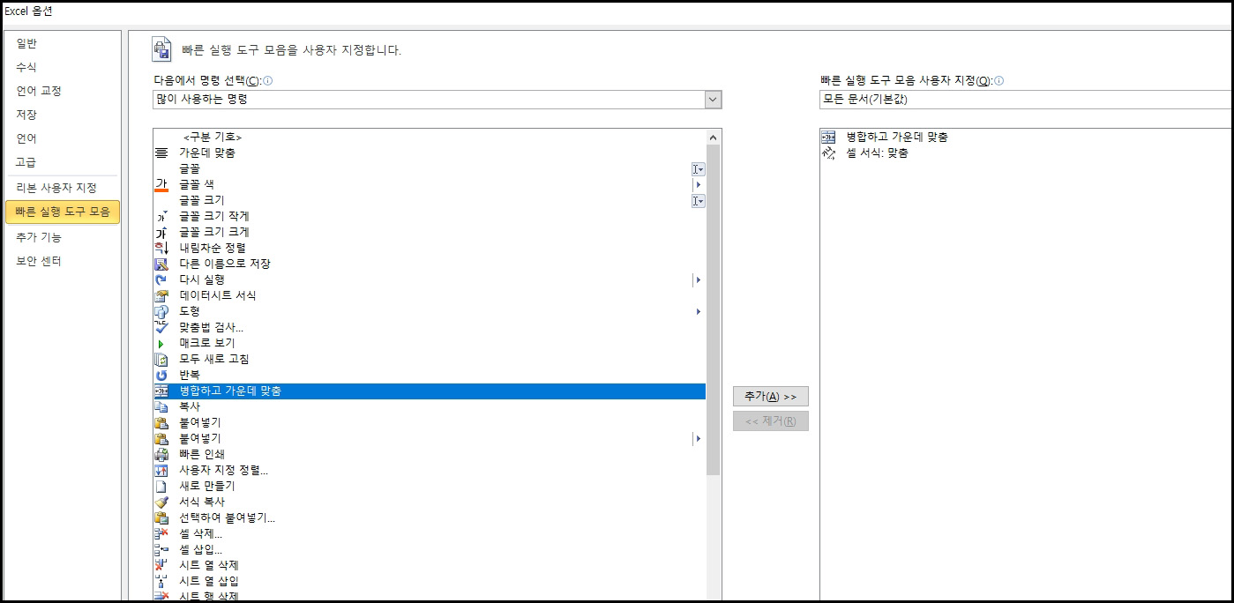Screen dimensions: 1234x603
Task: Click the command list scrollbar thumb
Action: (713, 310)
